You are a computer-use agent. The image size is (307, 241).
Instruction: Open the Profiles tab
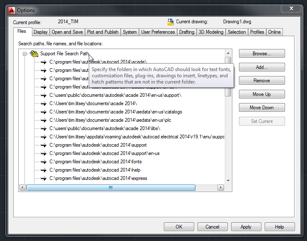point(257,32)
